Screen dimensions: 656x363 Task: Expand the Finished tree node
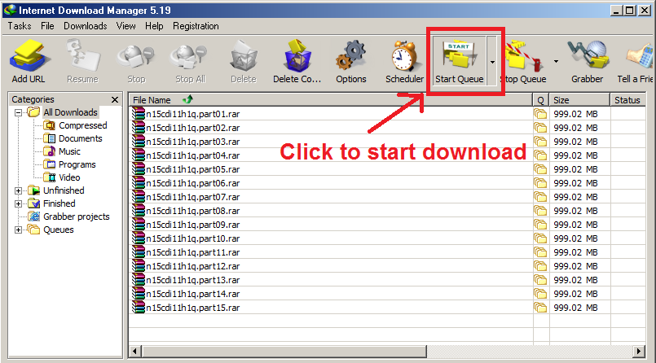(18, 203)
